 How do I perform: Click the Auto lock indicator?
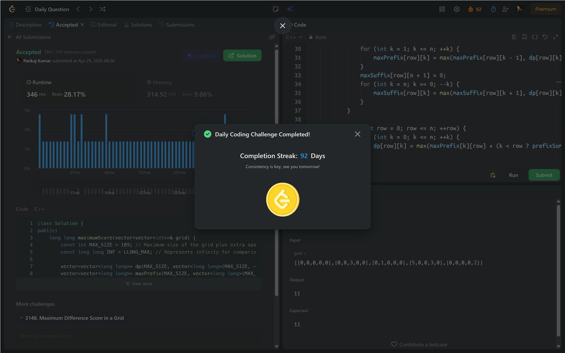click(317, 37)
